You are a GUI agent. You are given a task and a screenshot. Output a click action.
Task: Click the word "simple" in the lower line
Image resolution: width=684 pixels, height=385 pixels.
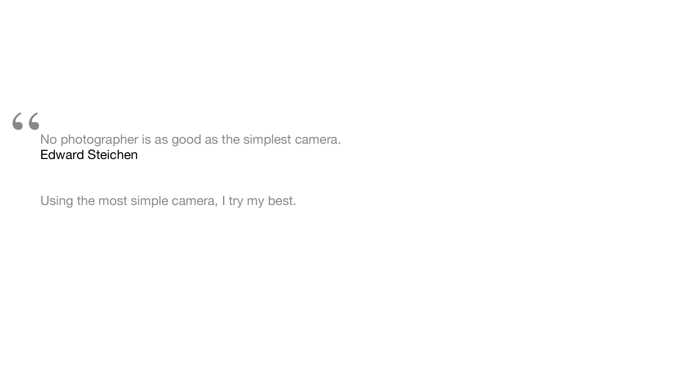pyautogui.click(x=149, y=201)
